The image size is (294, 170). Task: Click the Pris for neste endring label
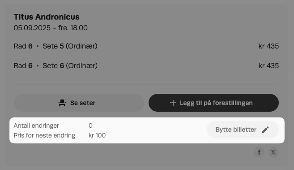click(44, 135)
